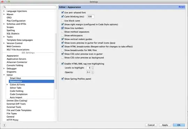Open Auto Import settings
This screenshot has height=129, width=188.
(16, 97)
